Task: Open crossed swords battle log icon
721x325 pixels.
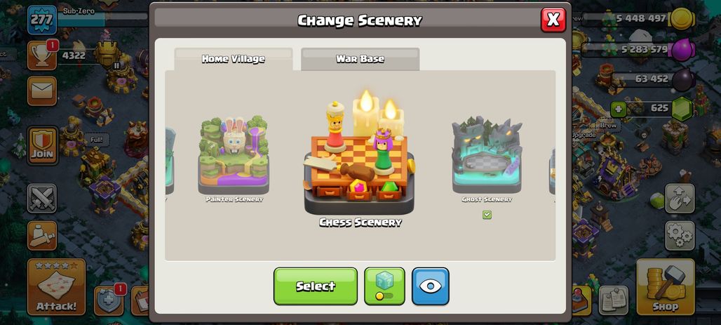Action: 42,199
